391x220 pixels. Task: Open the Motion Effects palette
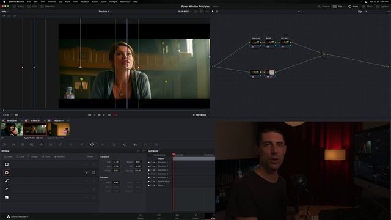[x=51, y=145]
